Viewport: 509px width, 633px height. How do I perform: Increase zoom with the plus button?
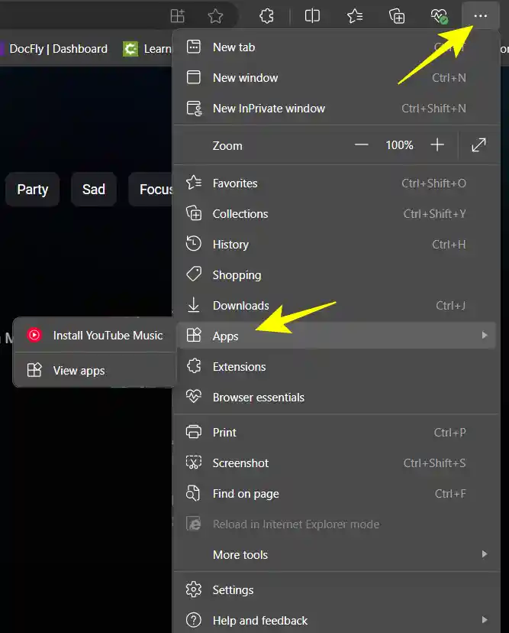[437, 144]
